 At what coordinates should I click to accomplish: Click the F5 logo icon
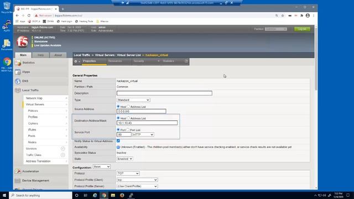tap(22, 42)
